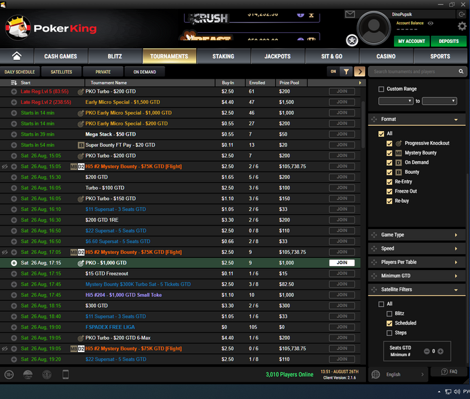Switch to the Blitz tab
This screenshot has width=470, height=399.
[x=115, y=56]
